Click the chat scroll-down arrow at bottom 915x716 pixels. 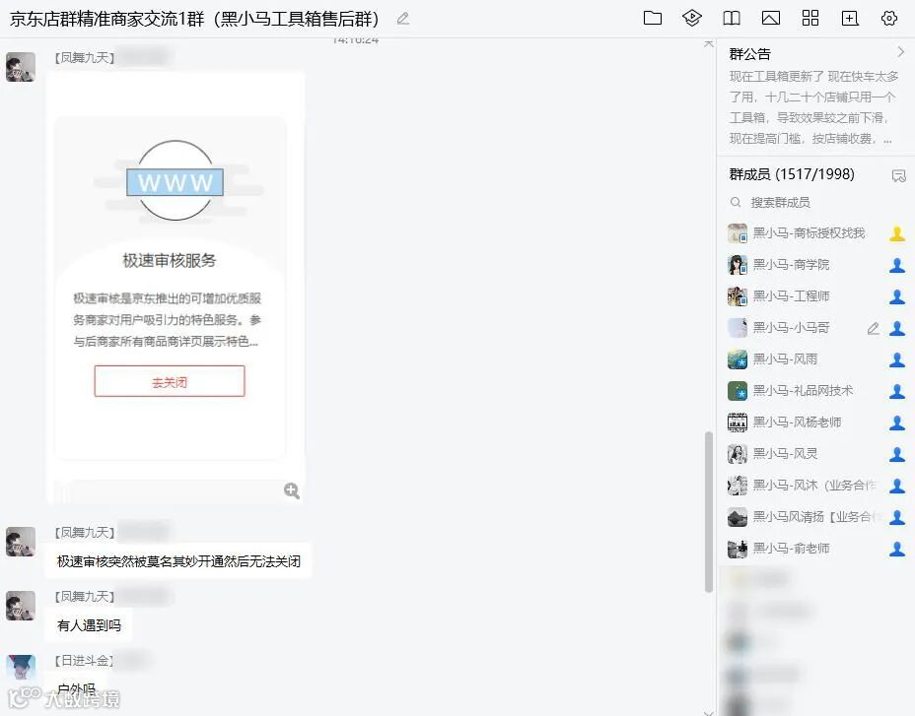(x=708, y=712)
